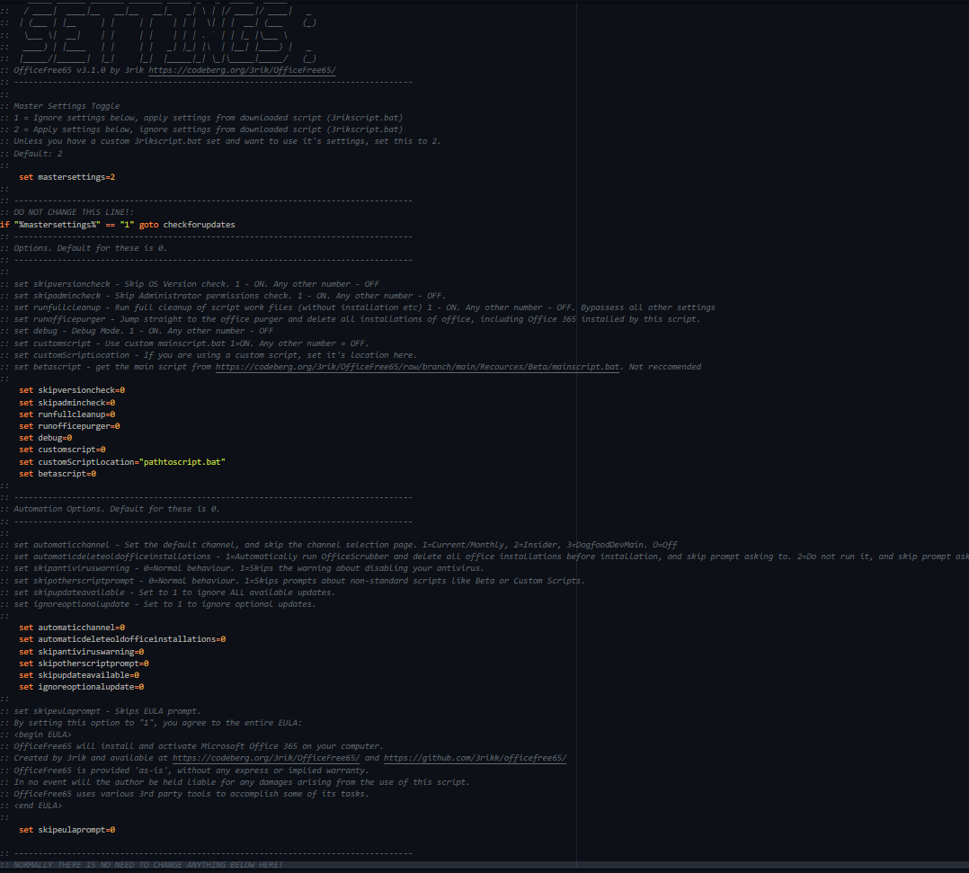Screen dimensions: 969x873
Task: Click the '<end EULA>' comment line
Action: tap(38, 806)
